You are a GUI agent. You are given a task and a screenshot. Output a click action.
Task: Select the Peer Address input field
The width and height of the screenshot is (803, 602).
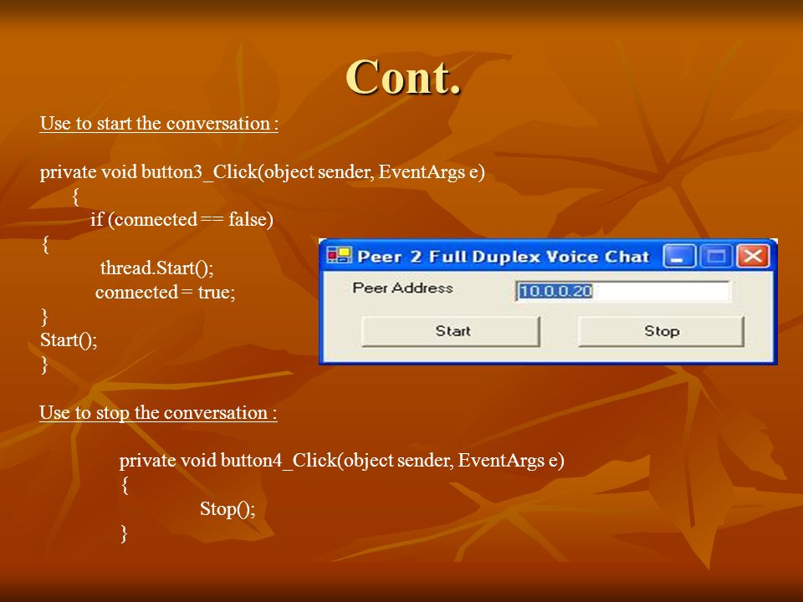(622, 291)
